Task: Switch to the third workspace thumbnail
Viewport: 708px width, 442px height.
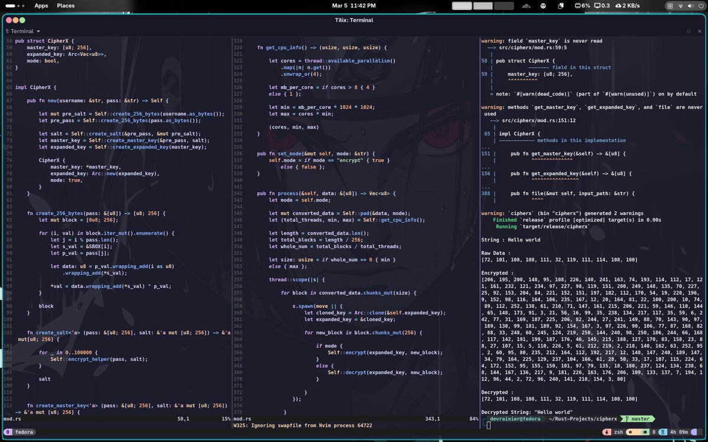Action: click(x=504, y=6)
